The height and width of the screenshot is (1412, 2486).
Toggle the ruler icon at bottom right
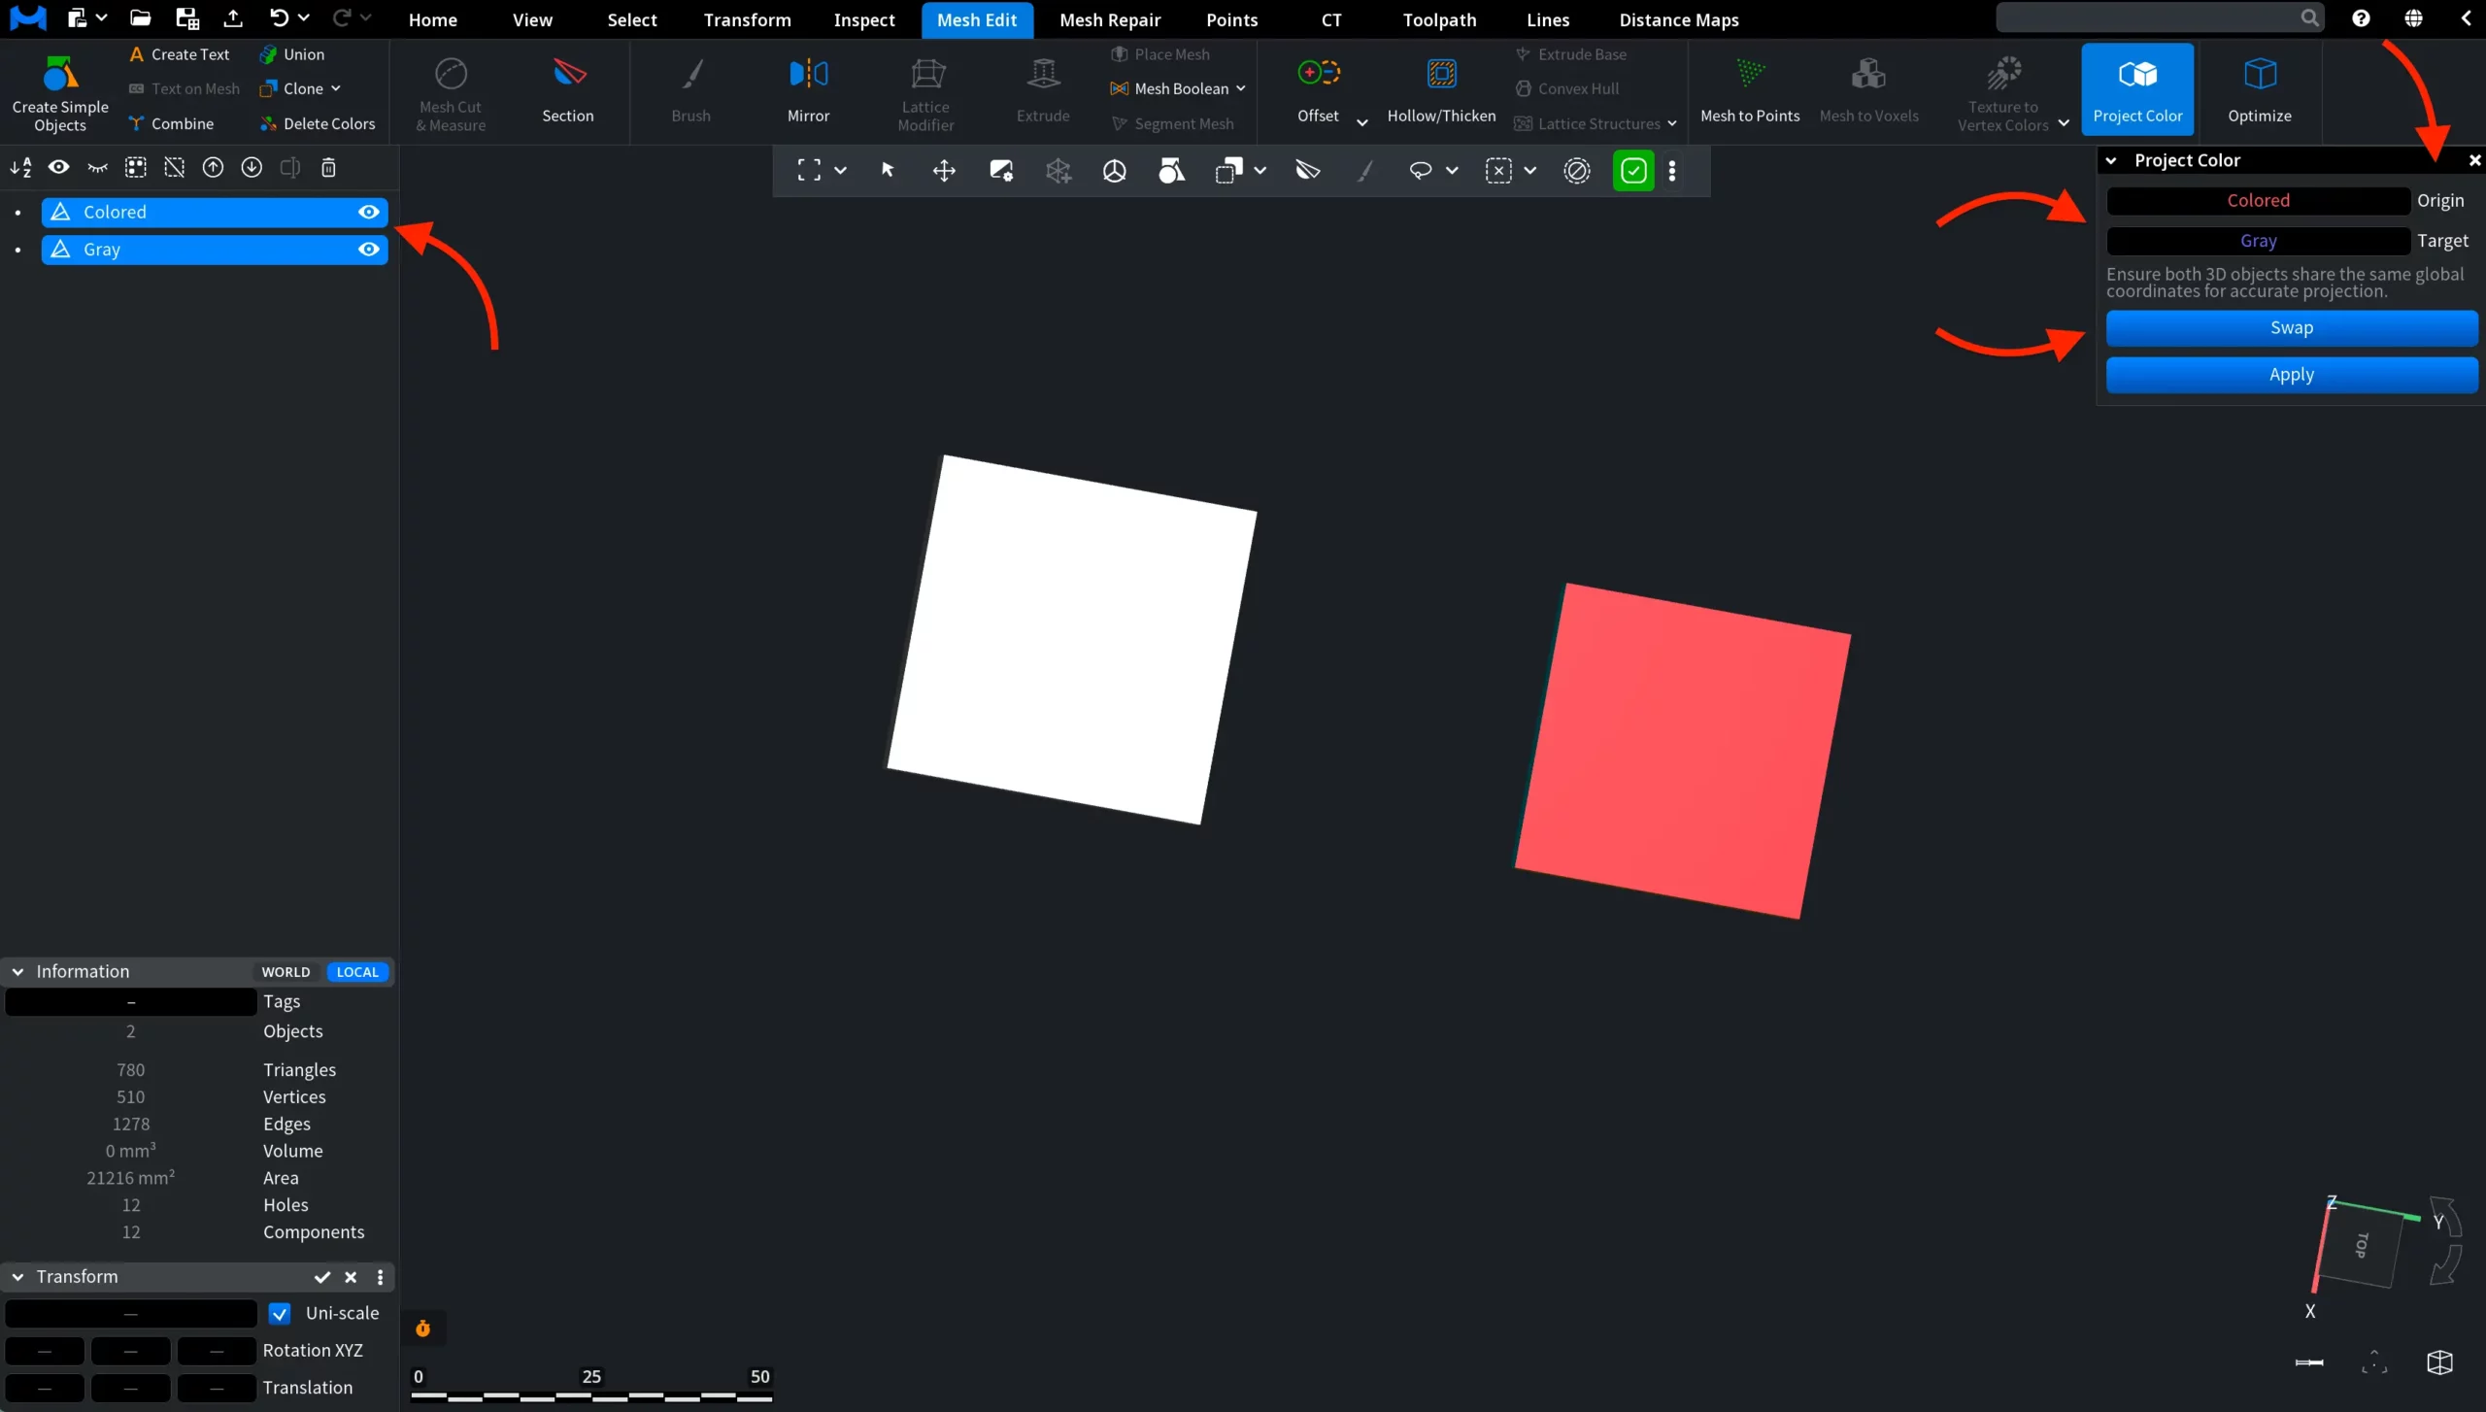click(x=2309, y=1362)
